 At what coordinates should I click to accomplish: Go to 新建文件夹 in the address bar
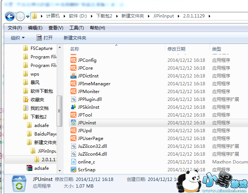click(x=132, y=16)
